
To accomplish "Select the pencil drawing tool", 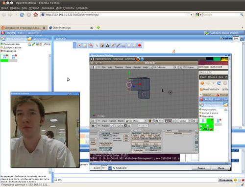I will pos(113,46).
